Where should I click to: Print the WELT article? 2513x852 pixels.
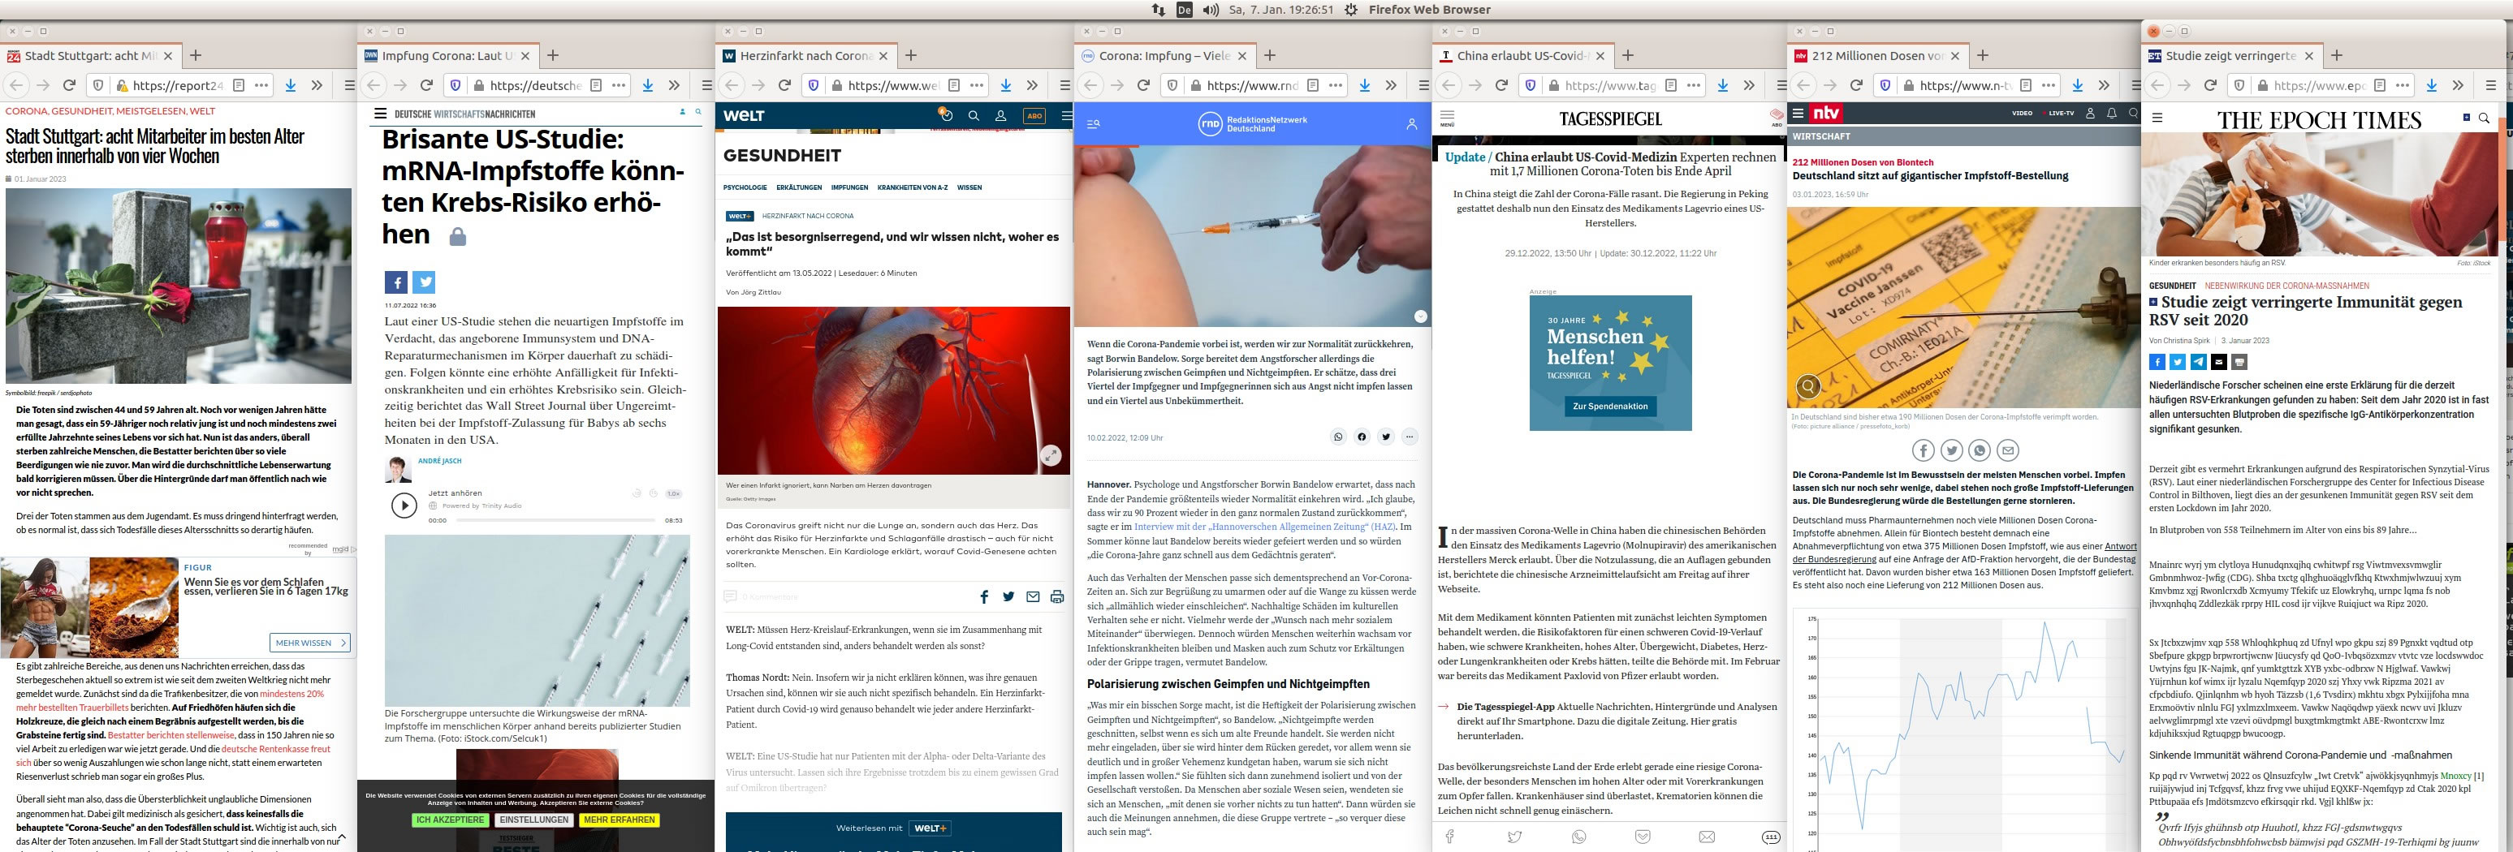coord(1056,596)
